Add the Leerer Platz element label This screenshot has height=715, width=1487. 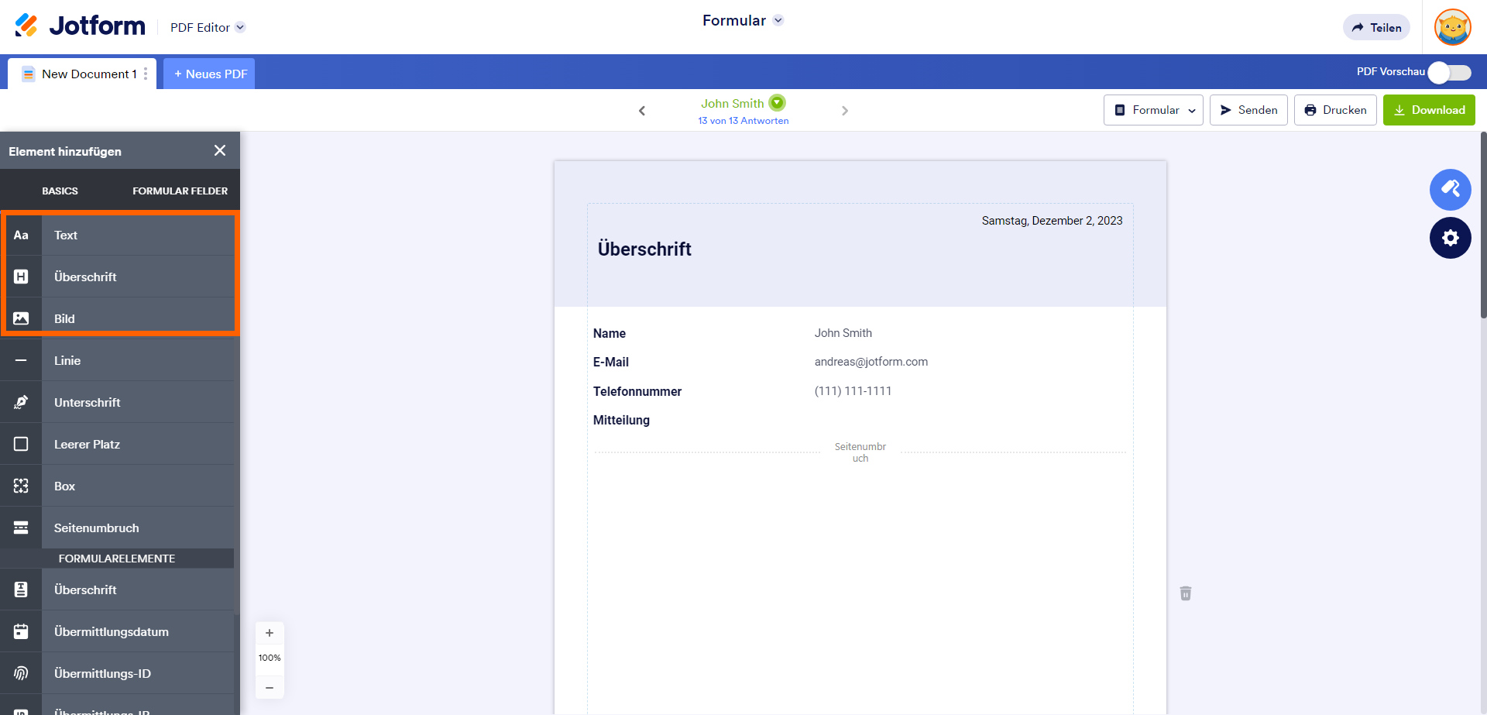tap(87, 445)
